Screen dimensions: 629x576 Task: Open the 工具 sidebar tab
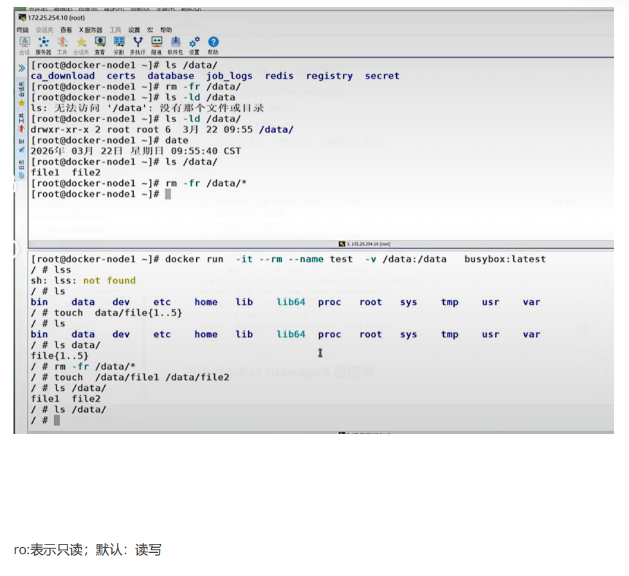(22, 123)
